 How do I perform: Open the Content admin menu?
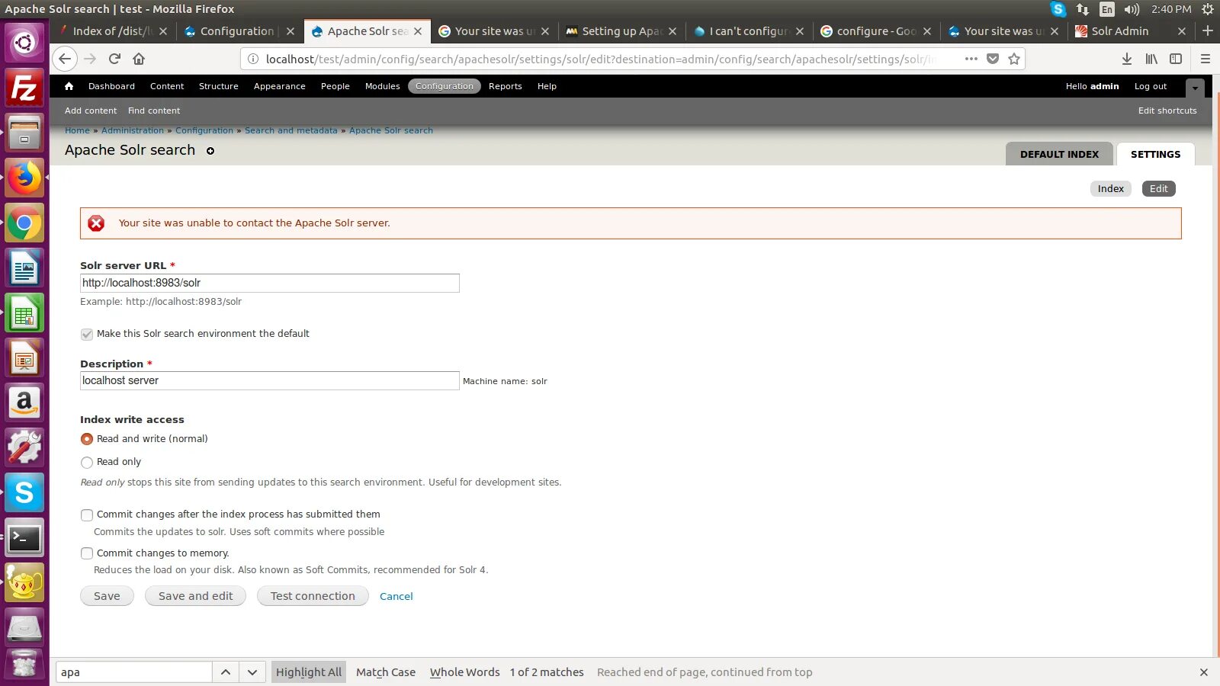pyautogui.click(x=167, y=86)
